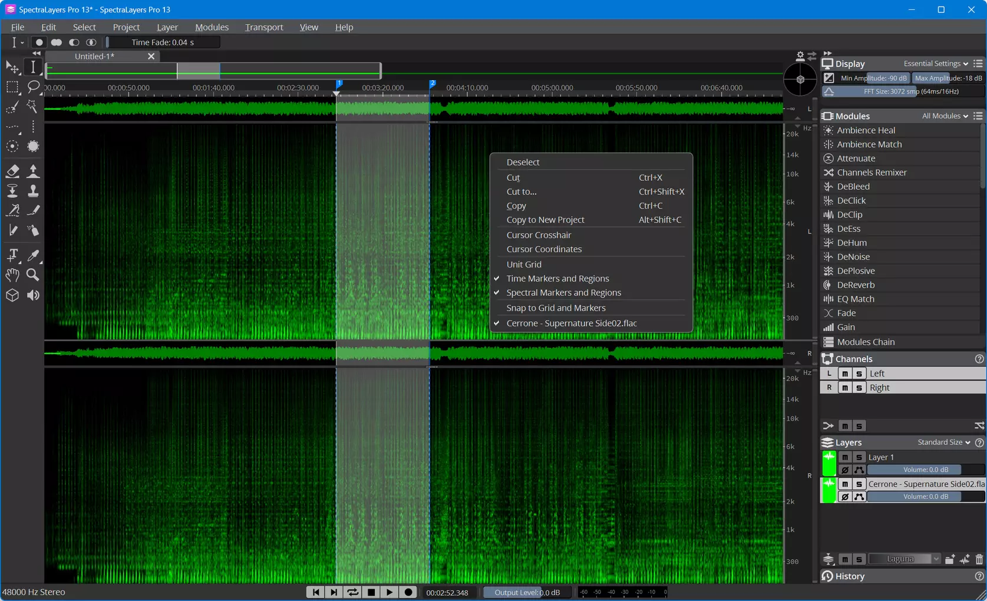The height and width of the screenshot is (601, 987).
Task: Click the Playback speaker tool icon
Action: pos(33,295)
